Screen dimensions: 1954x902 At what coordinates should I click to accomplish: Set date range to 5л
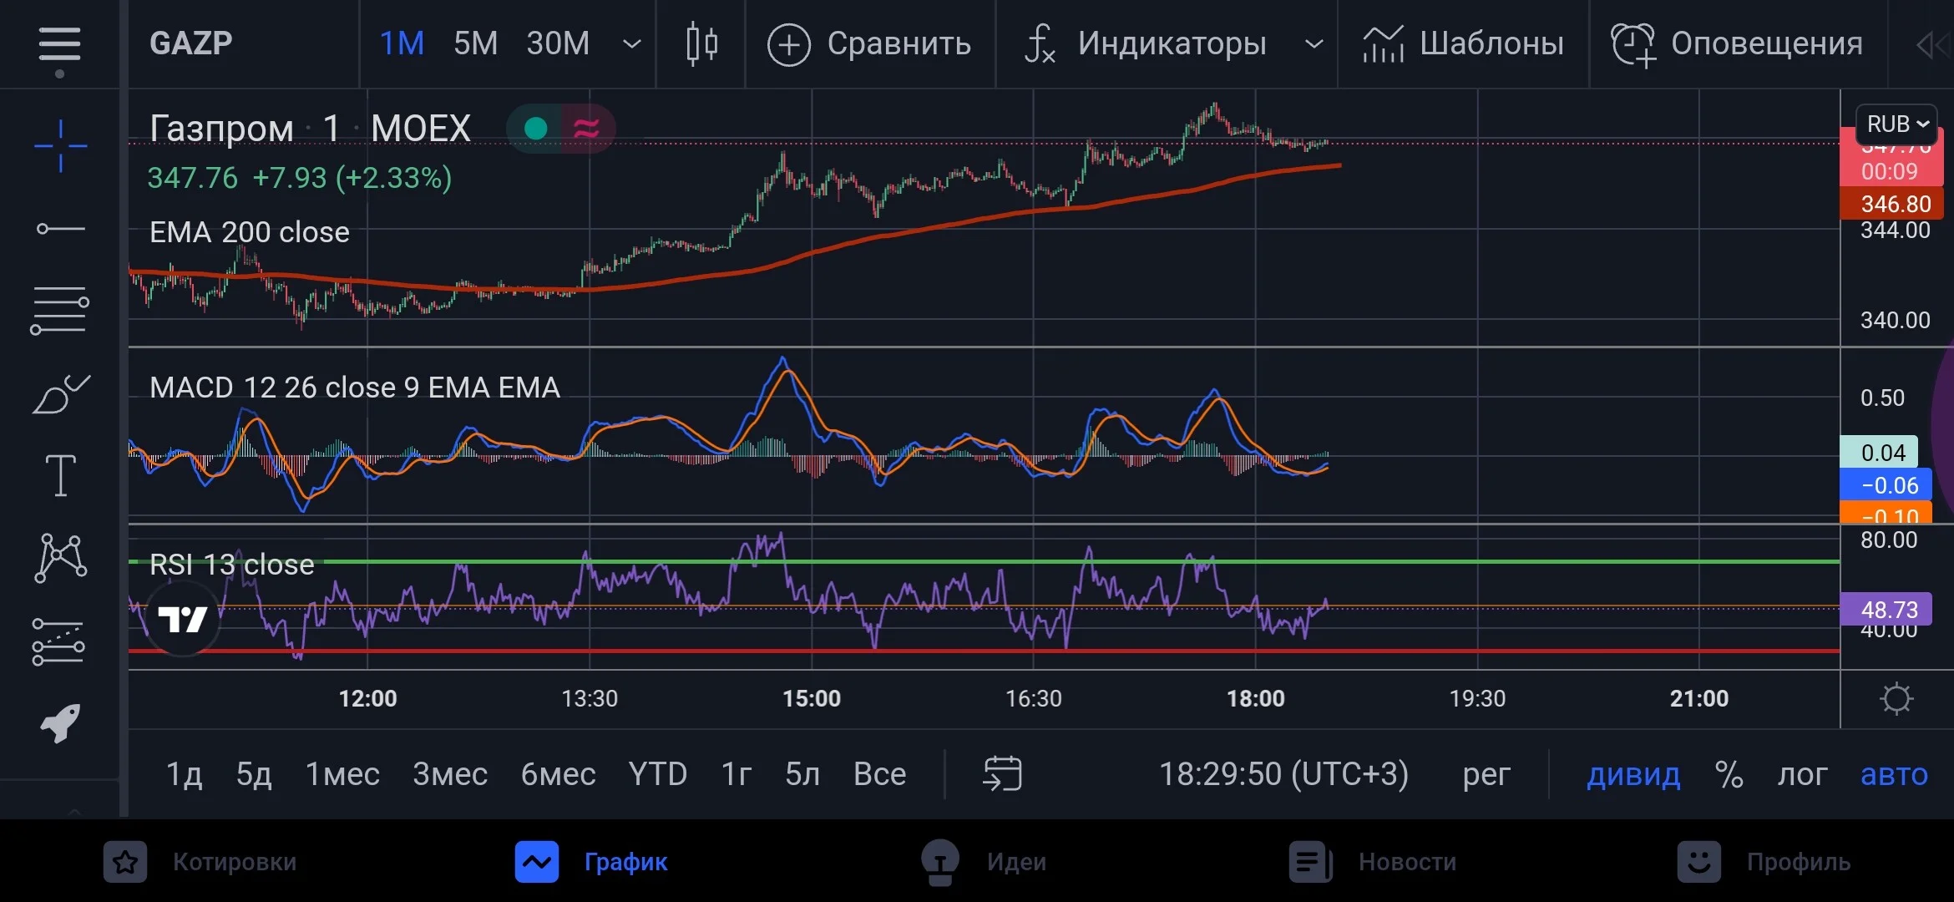802,774
